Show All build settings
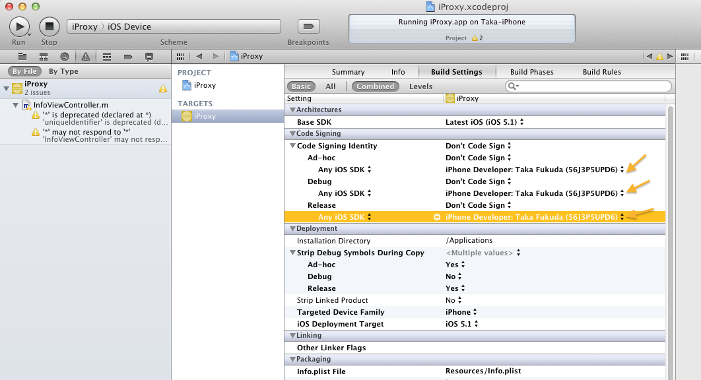This screenshot has height=380, width=701. pyautogui.click(x=331, y=86)
